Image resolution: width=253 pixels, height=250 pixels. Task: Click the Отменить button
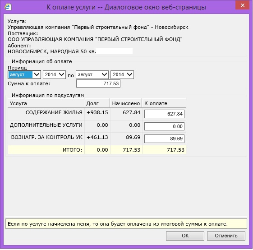(x=226, y=236)
